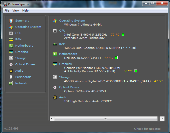
Task: Click RAM heading in summary pane
Action: 62,44
